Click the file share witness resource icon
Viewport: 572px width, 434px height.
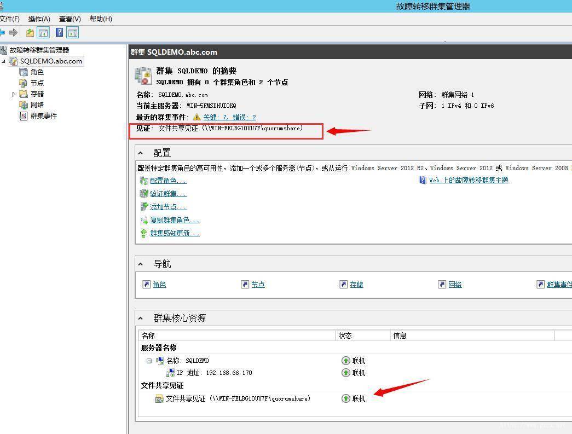coord(159,399)
